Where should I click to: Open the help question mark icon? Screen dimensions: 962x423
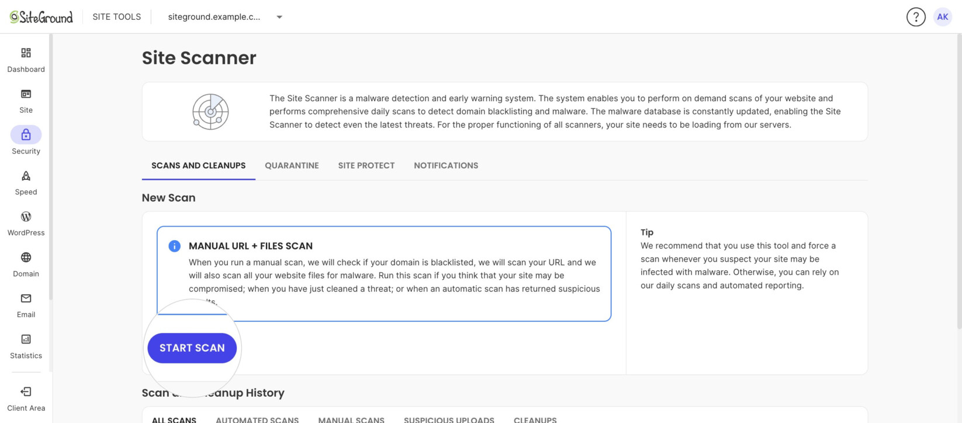pyautogui.click(x=916, y=17)
